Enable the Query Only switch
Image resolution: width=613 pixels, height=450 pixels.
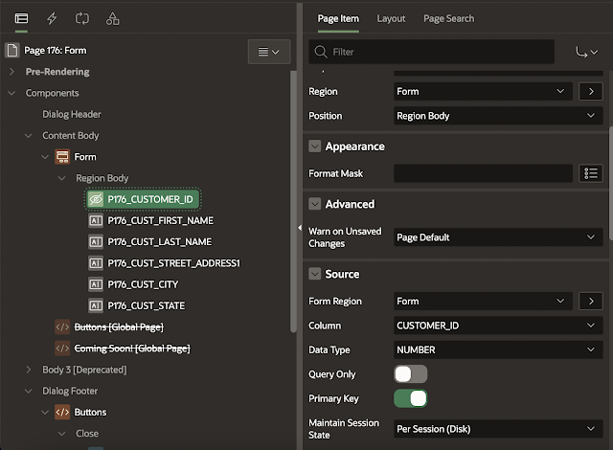click(410, 373)
